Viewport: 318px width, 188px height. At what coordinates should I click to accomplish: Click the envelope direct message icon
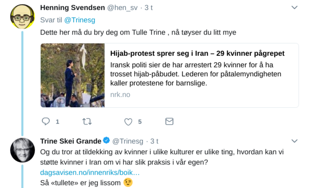(169, 122)
